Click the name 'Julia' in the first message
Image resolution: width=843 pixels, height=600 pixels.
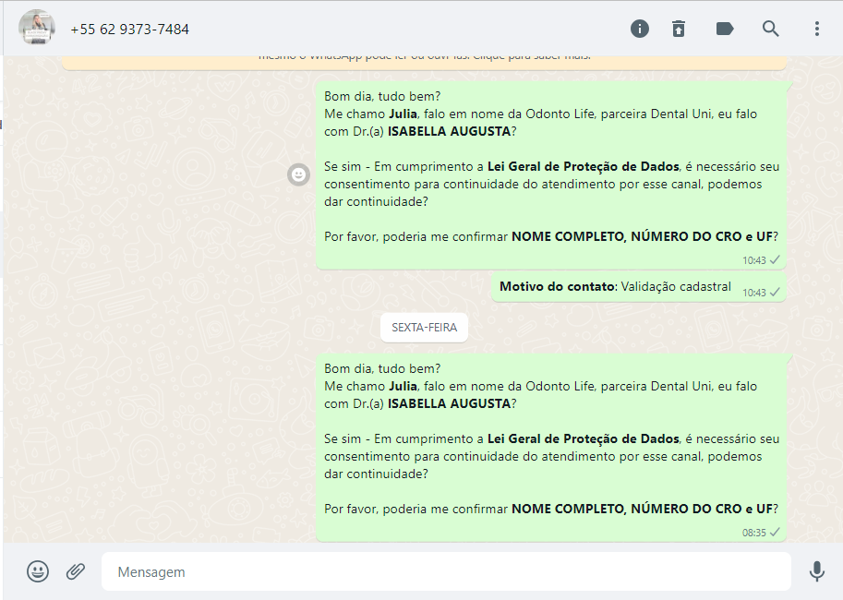pyautogui.click(x=403, y=114)
